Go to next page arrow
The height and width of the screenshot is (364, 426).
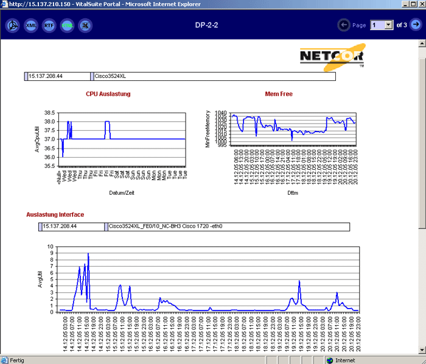(x=416, y=25)
